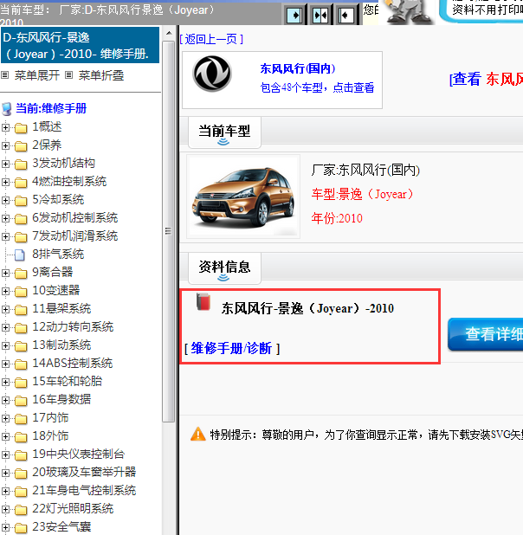Click the red book icon near 东风风行-景逸
Viewport: 523px width, 535px height.
203,301
